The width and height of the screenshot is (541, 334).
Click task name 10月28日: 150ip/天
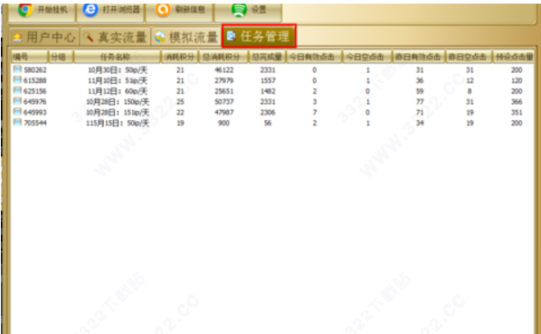(118, 102)
